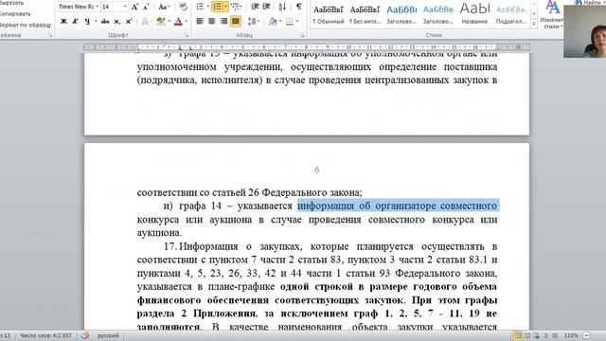The width and height of the screenshot is (606, 341).
Task: Click the text effects icon
Action: click(145, 22)
